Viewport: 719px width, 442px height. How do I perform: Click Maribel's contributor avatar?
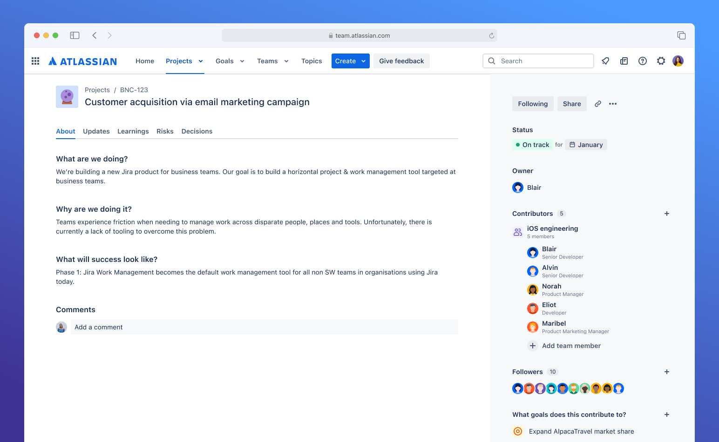point(533,327)
